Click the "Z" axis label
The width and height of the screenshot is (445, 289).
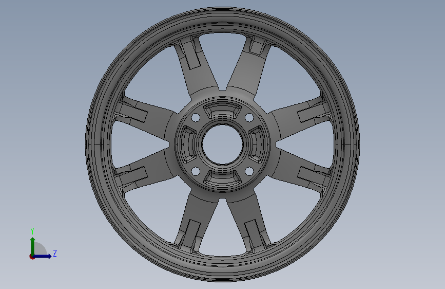tap(55, 253)
